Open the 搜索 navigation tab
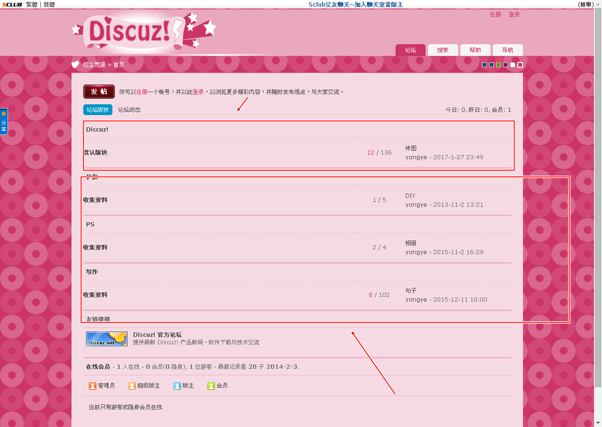The height and width of the screenshot is (427, 602). pyautogui.click(x=443, y=50)
